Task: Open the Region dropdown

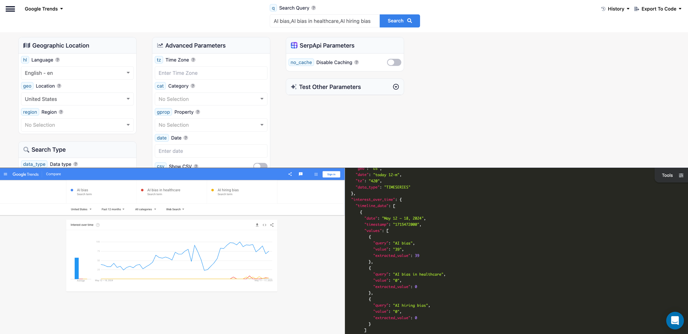Action: pos(77,125)
